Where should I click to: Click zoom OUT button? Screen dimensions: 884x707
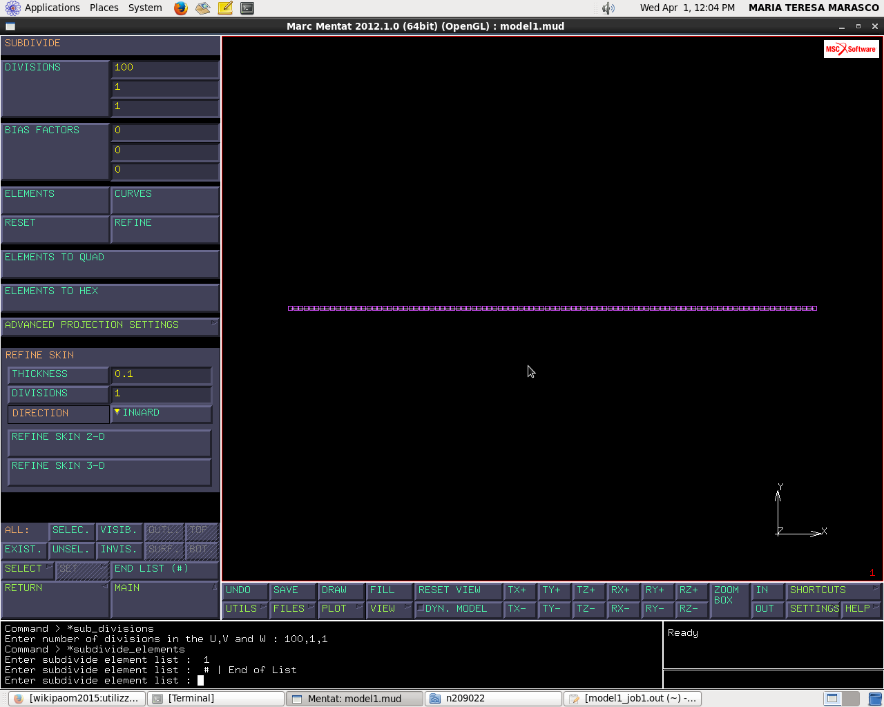tap(768, 609)
